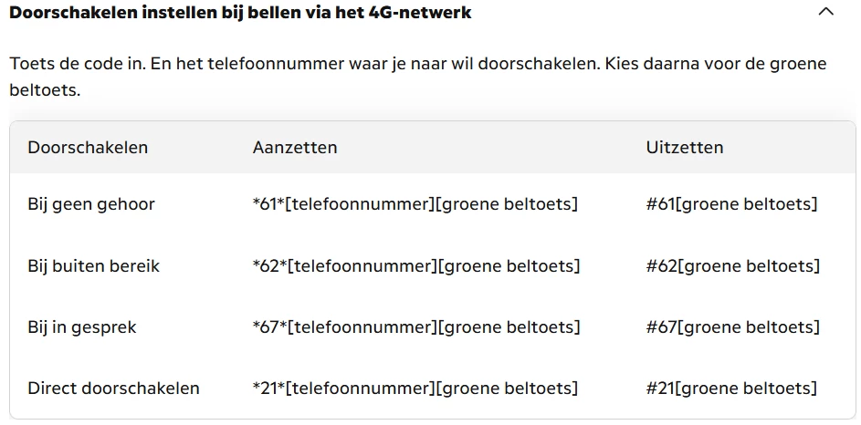Click the #61 deactivation code cell
The image size is (861, 425).
click(731, 204)
